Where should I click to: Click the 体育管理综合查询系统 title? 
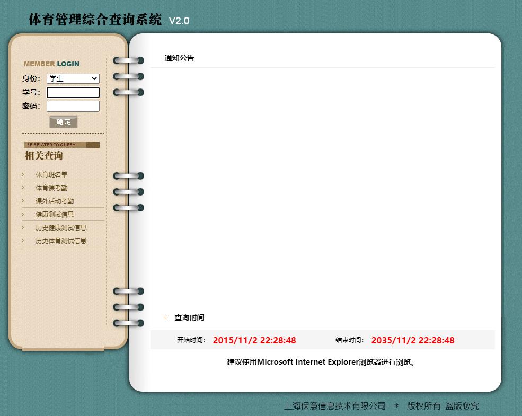coord(95,20)
